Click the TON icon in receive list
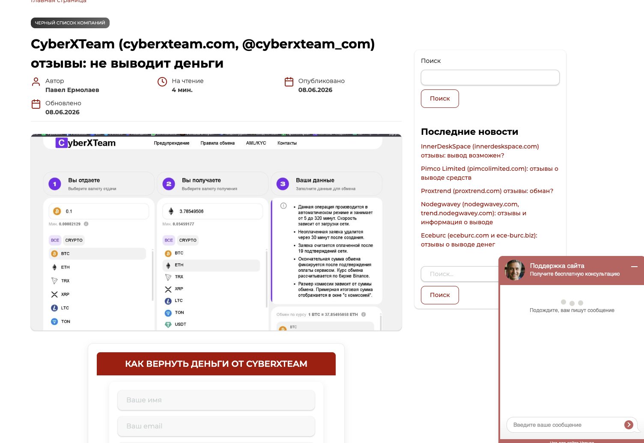 [168, 313]
